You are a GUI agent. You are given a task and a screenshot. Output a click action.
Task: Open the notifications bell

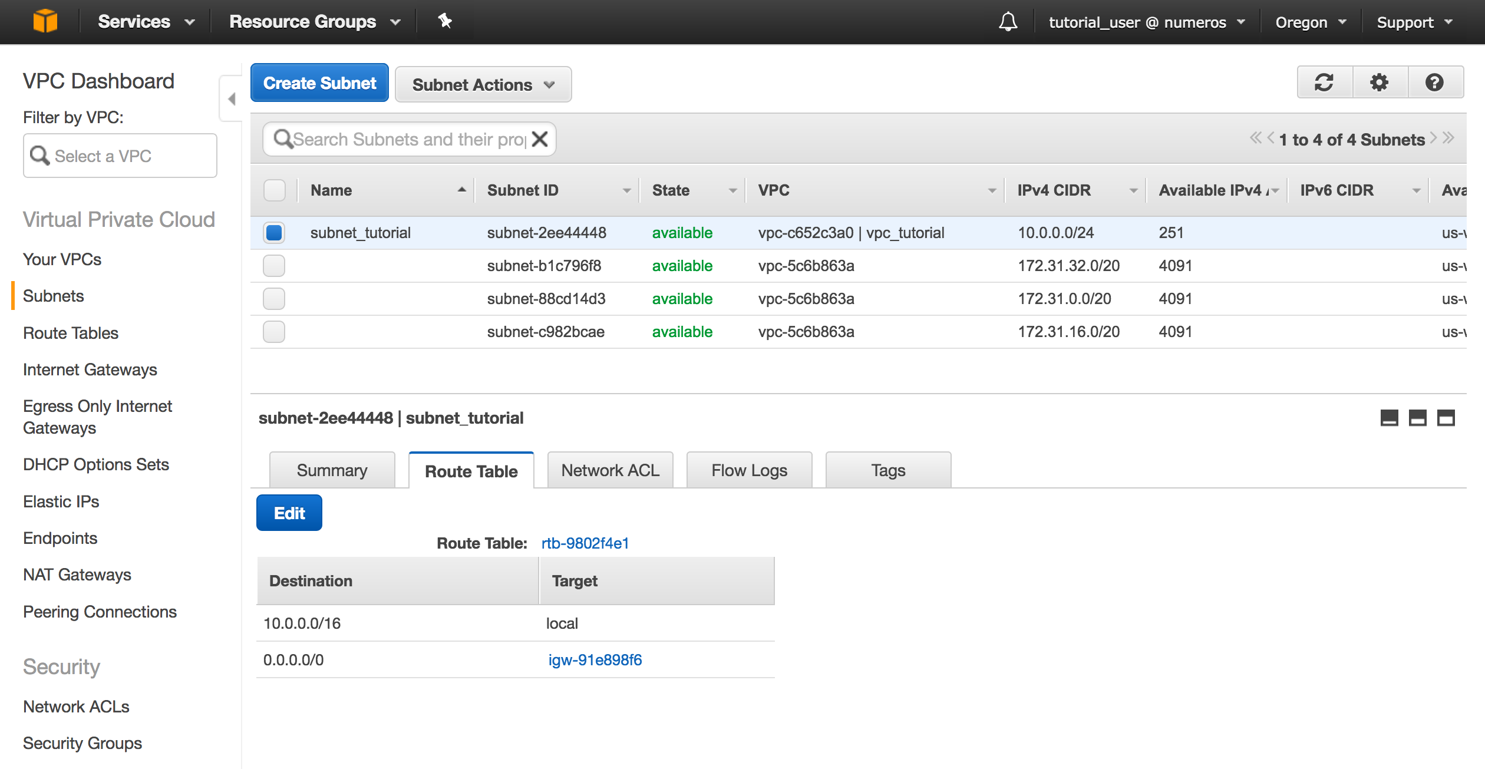coord(1008,22)
